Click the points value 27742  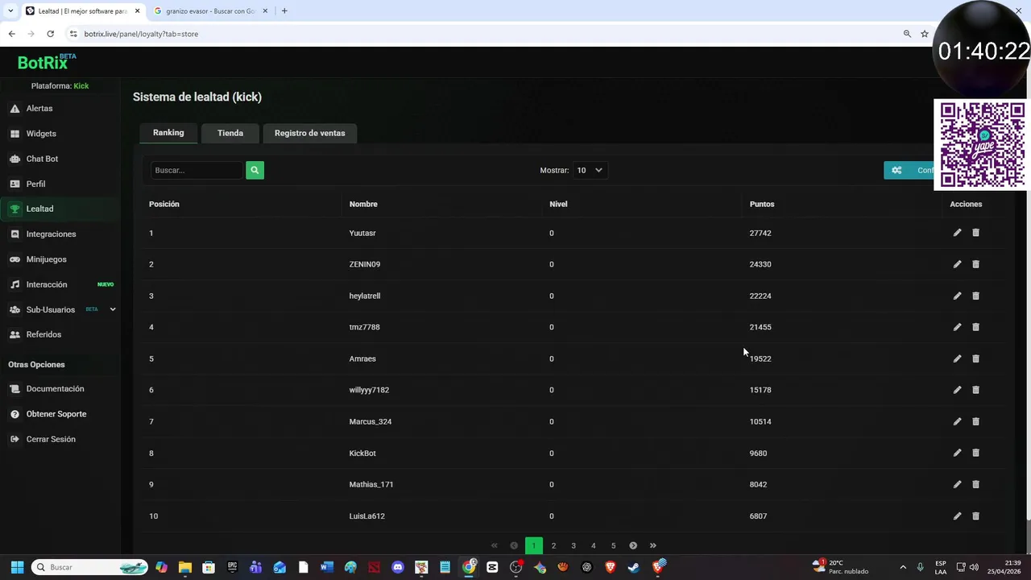coord(760,233)
